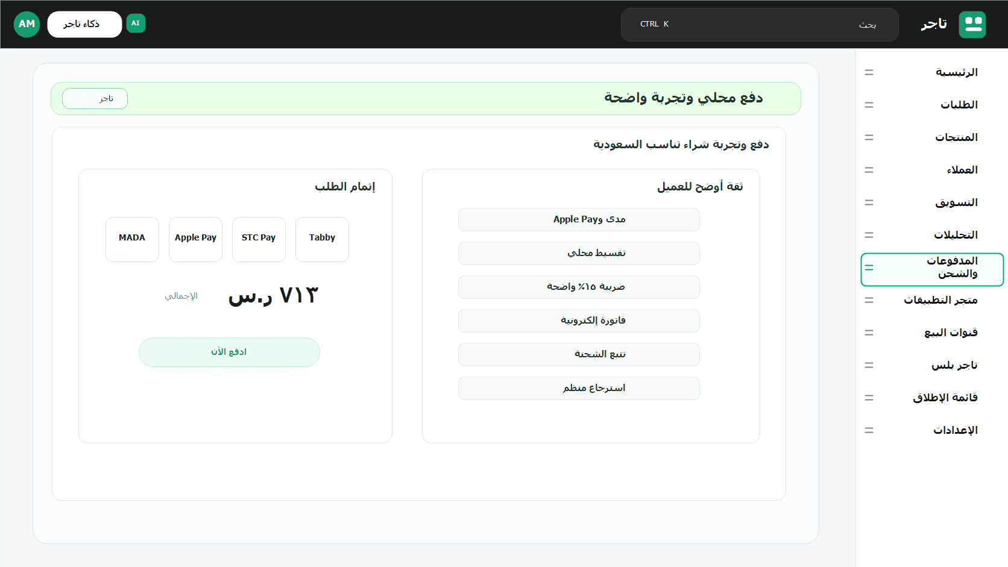Click the handle icon beside الإعدادات
The image size is (1008, 567).
click(869, 430)
